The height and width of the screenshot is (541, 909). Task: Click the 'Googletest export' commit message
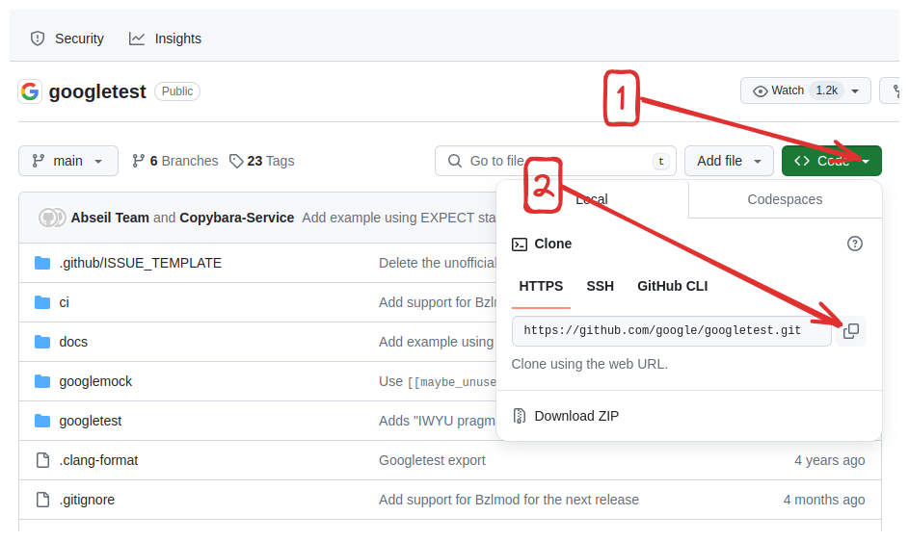pyautogui.click(x=432, y=460)
